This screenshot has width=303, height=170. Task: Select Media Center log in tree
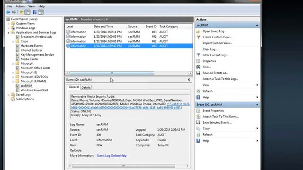pos(29,59)
